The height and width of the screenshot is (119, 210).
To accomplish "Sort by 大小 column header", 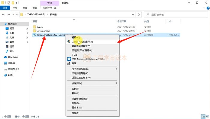I will tap(169, 21).
